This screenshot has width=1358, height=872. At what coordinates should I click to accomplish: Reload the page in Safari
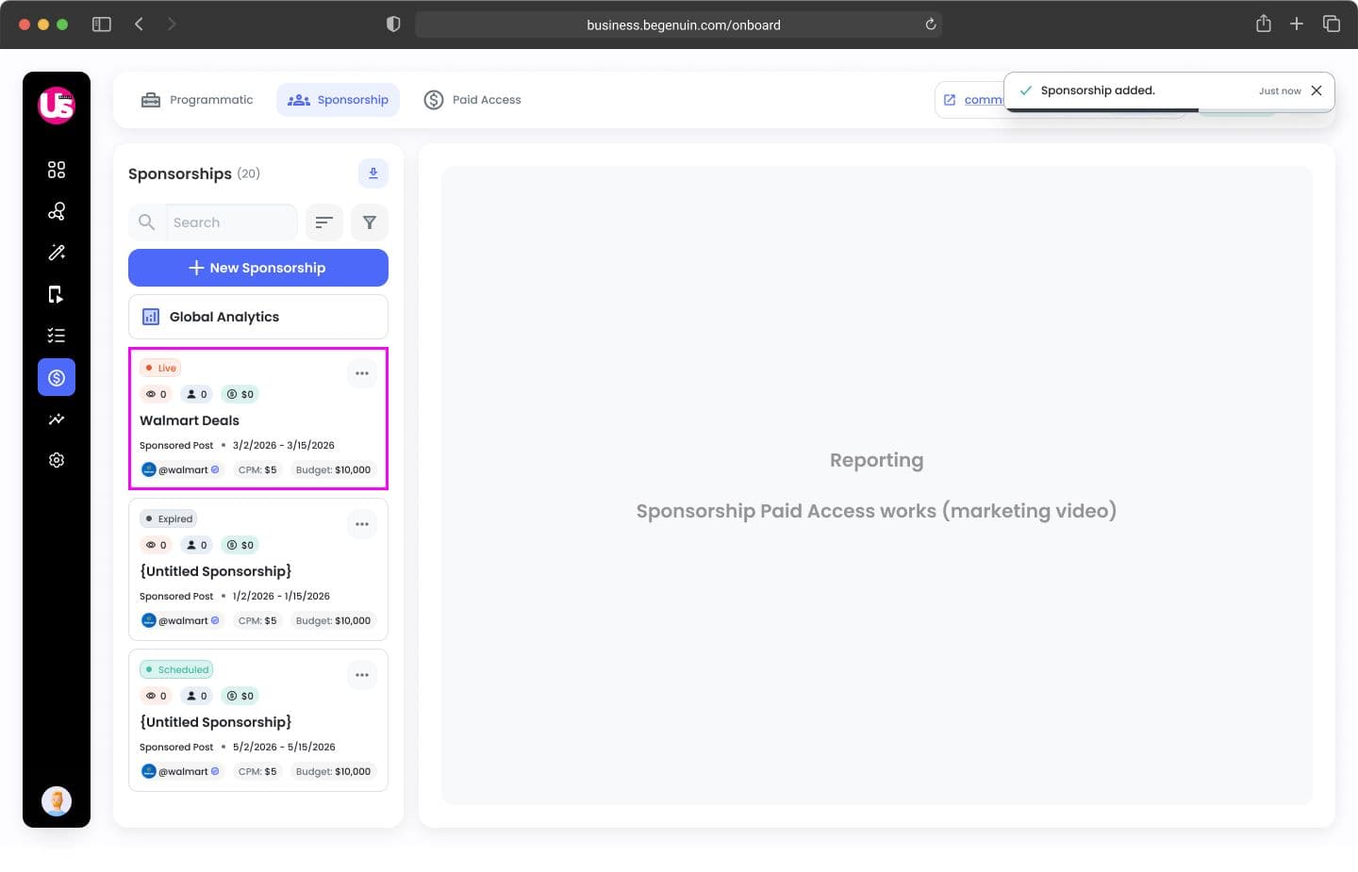click(931, 25)
